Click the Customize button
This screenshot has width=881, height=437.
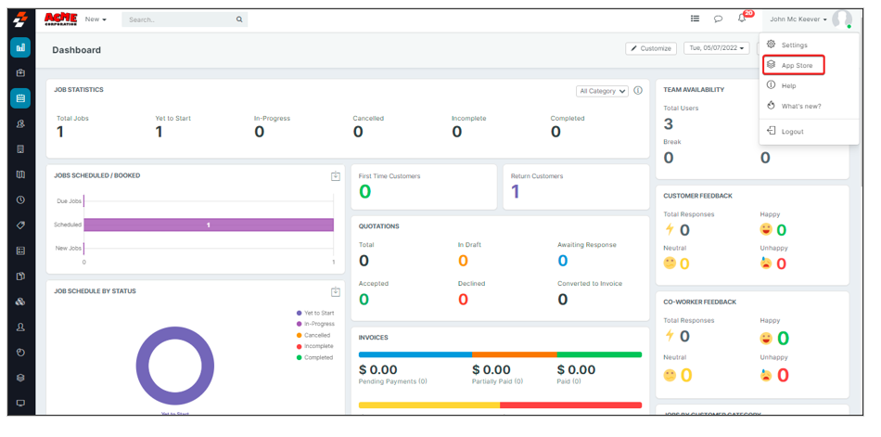651,48
